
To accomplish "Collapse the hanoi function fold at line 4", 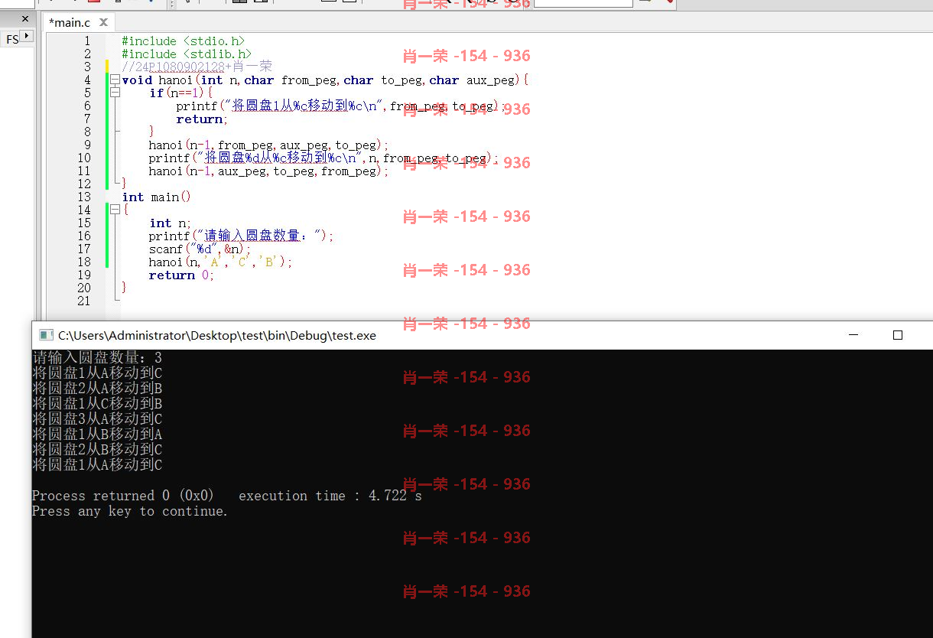I will 115,80.
